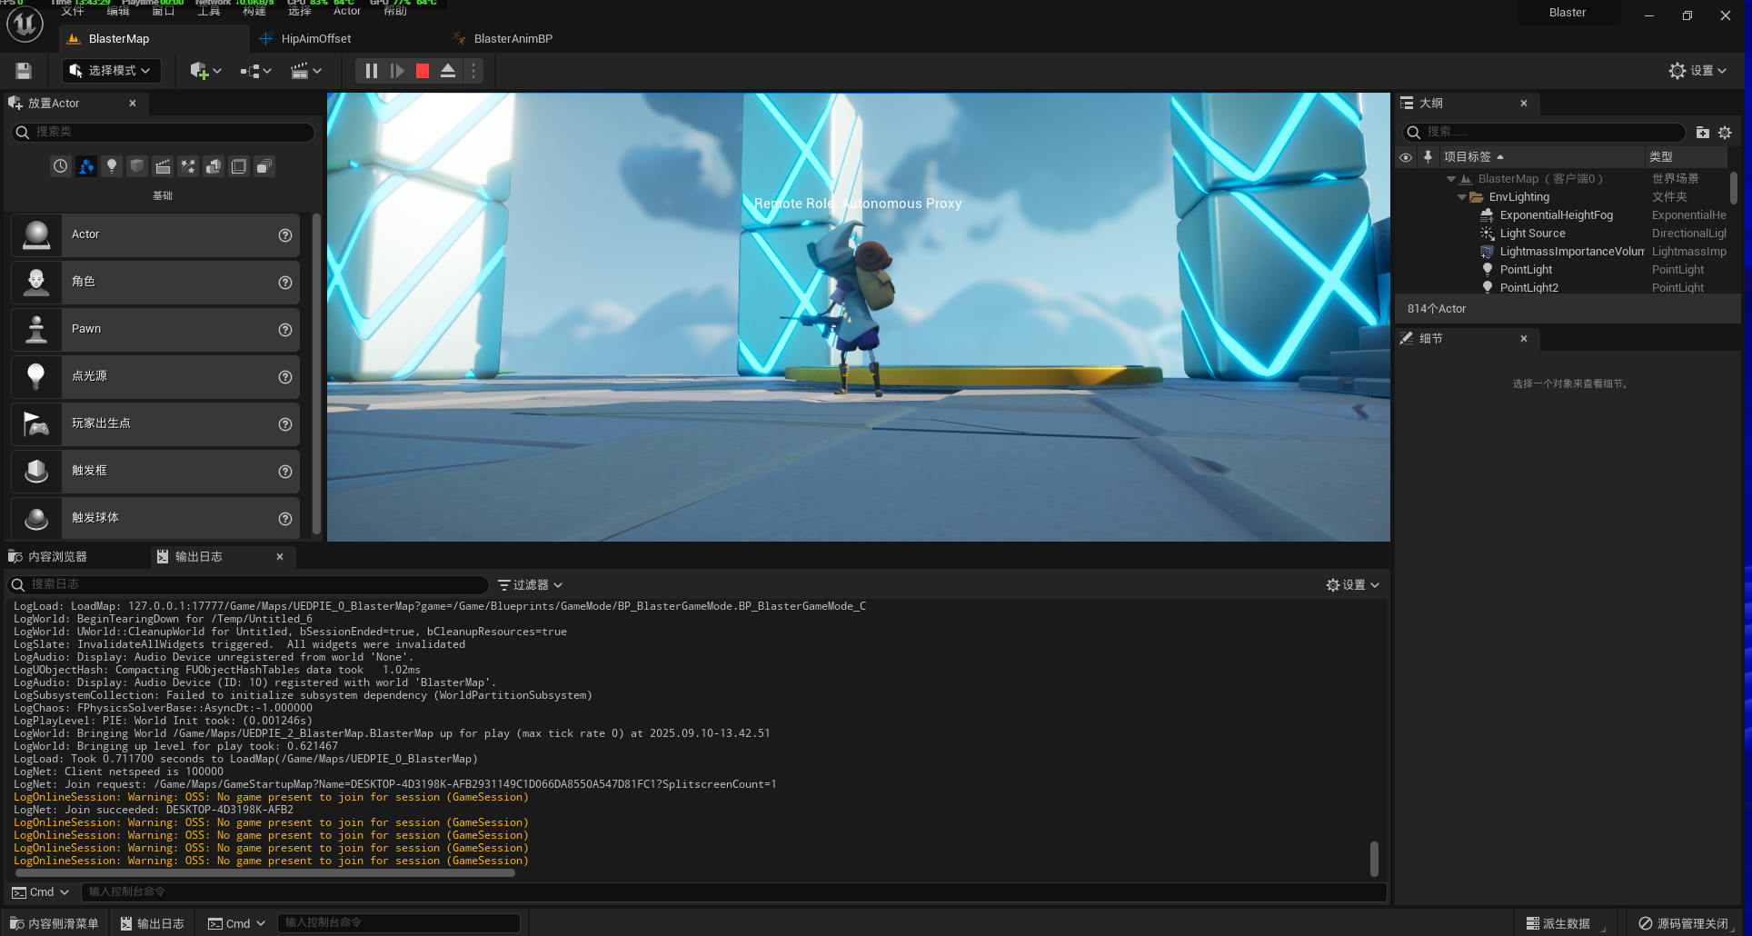Open the 选择模式 mode dropdown
This screenshot has width=1752, height=936.
pyautogui.click(x=112, y=71)
